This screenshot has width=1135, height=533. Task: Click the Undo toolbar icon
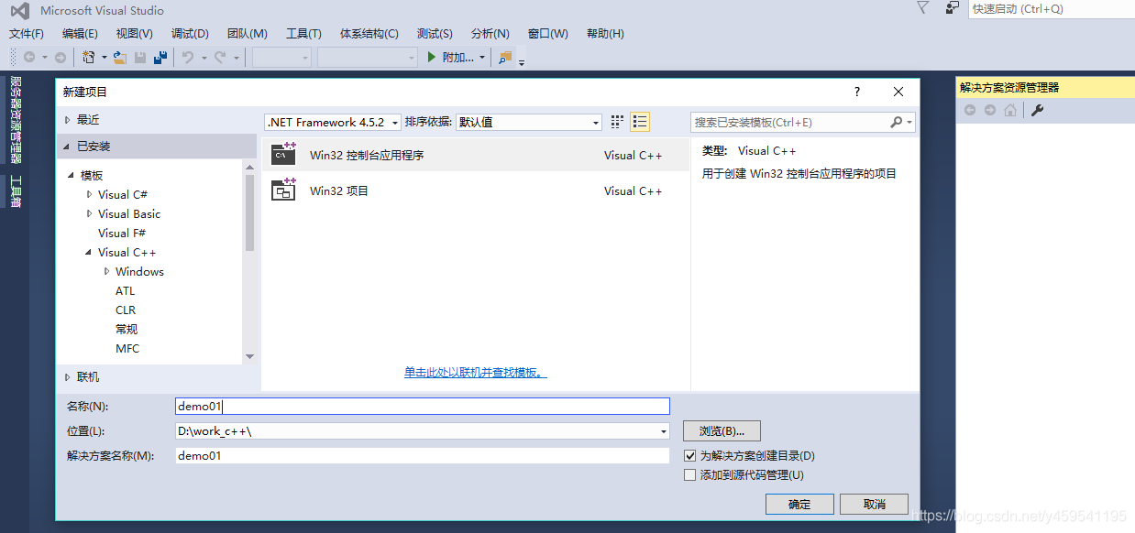pos(187,57)
